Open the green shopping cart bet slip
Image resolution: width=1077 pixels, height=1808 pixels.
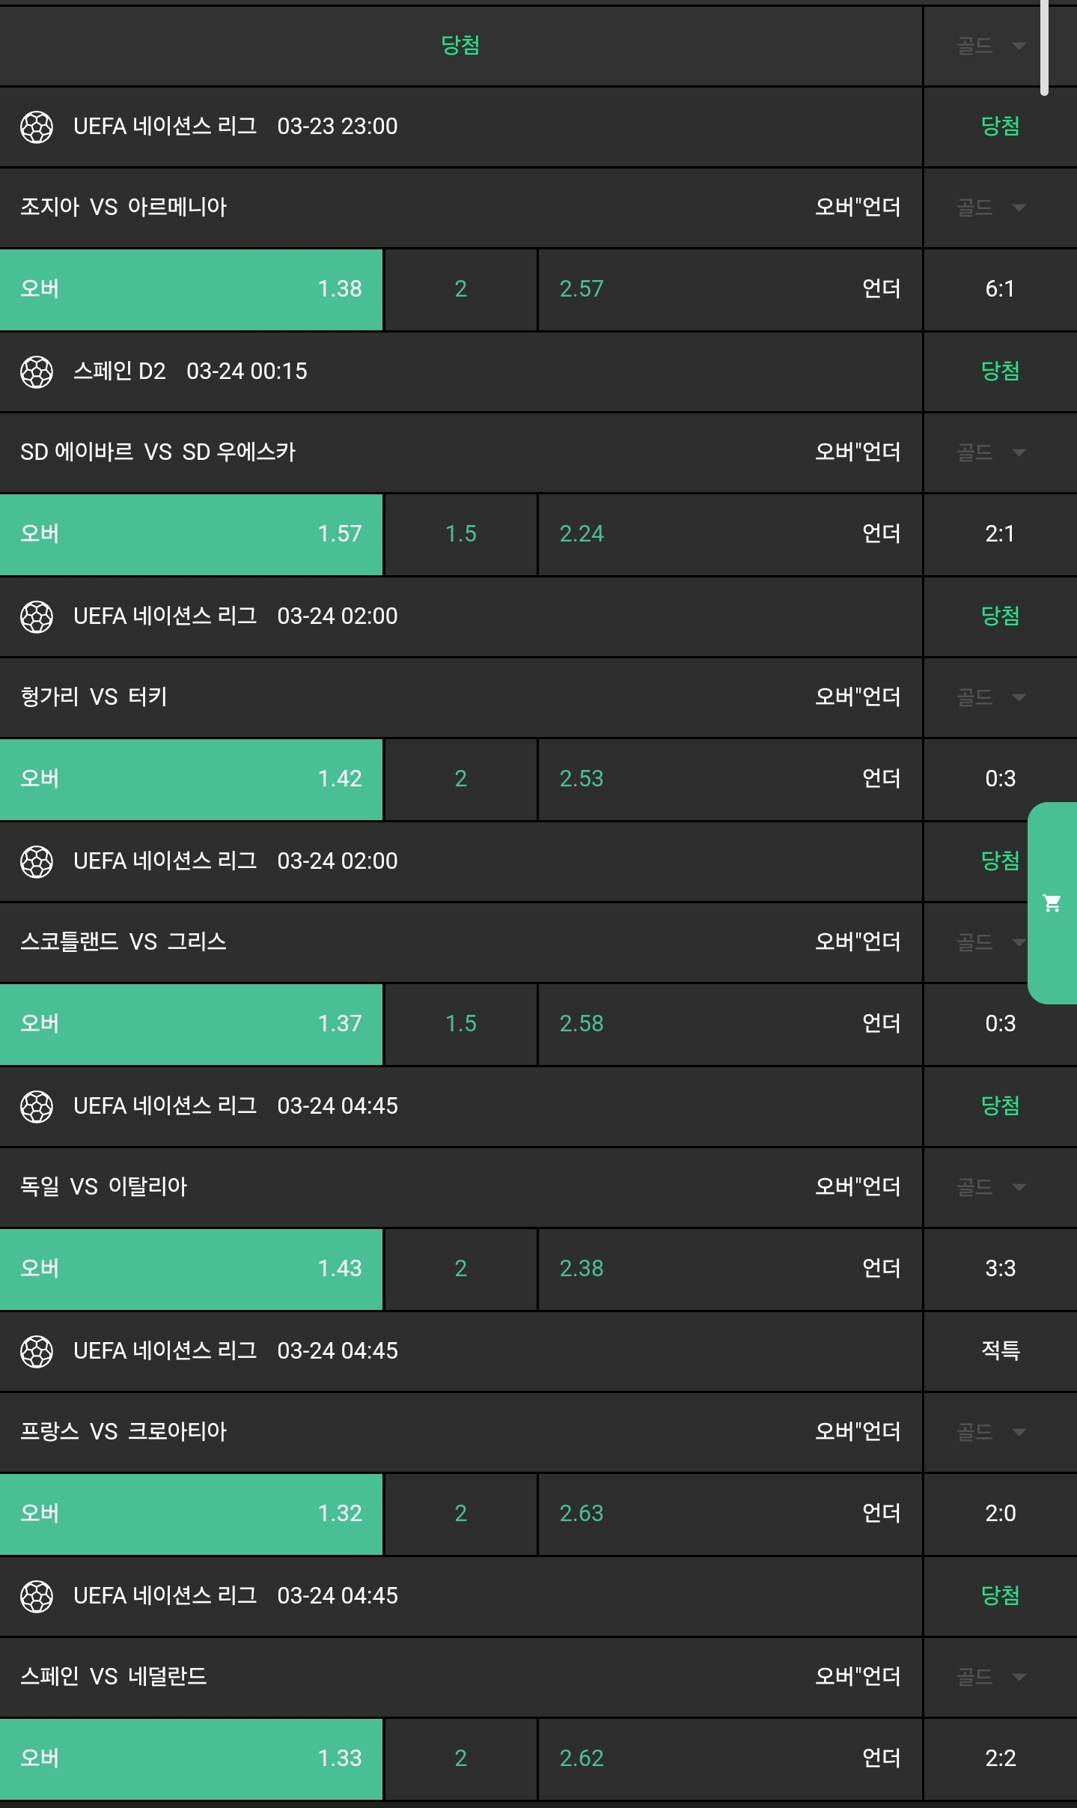pos(1052,903)
